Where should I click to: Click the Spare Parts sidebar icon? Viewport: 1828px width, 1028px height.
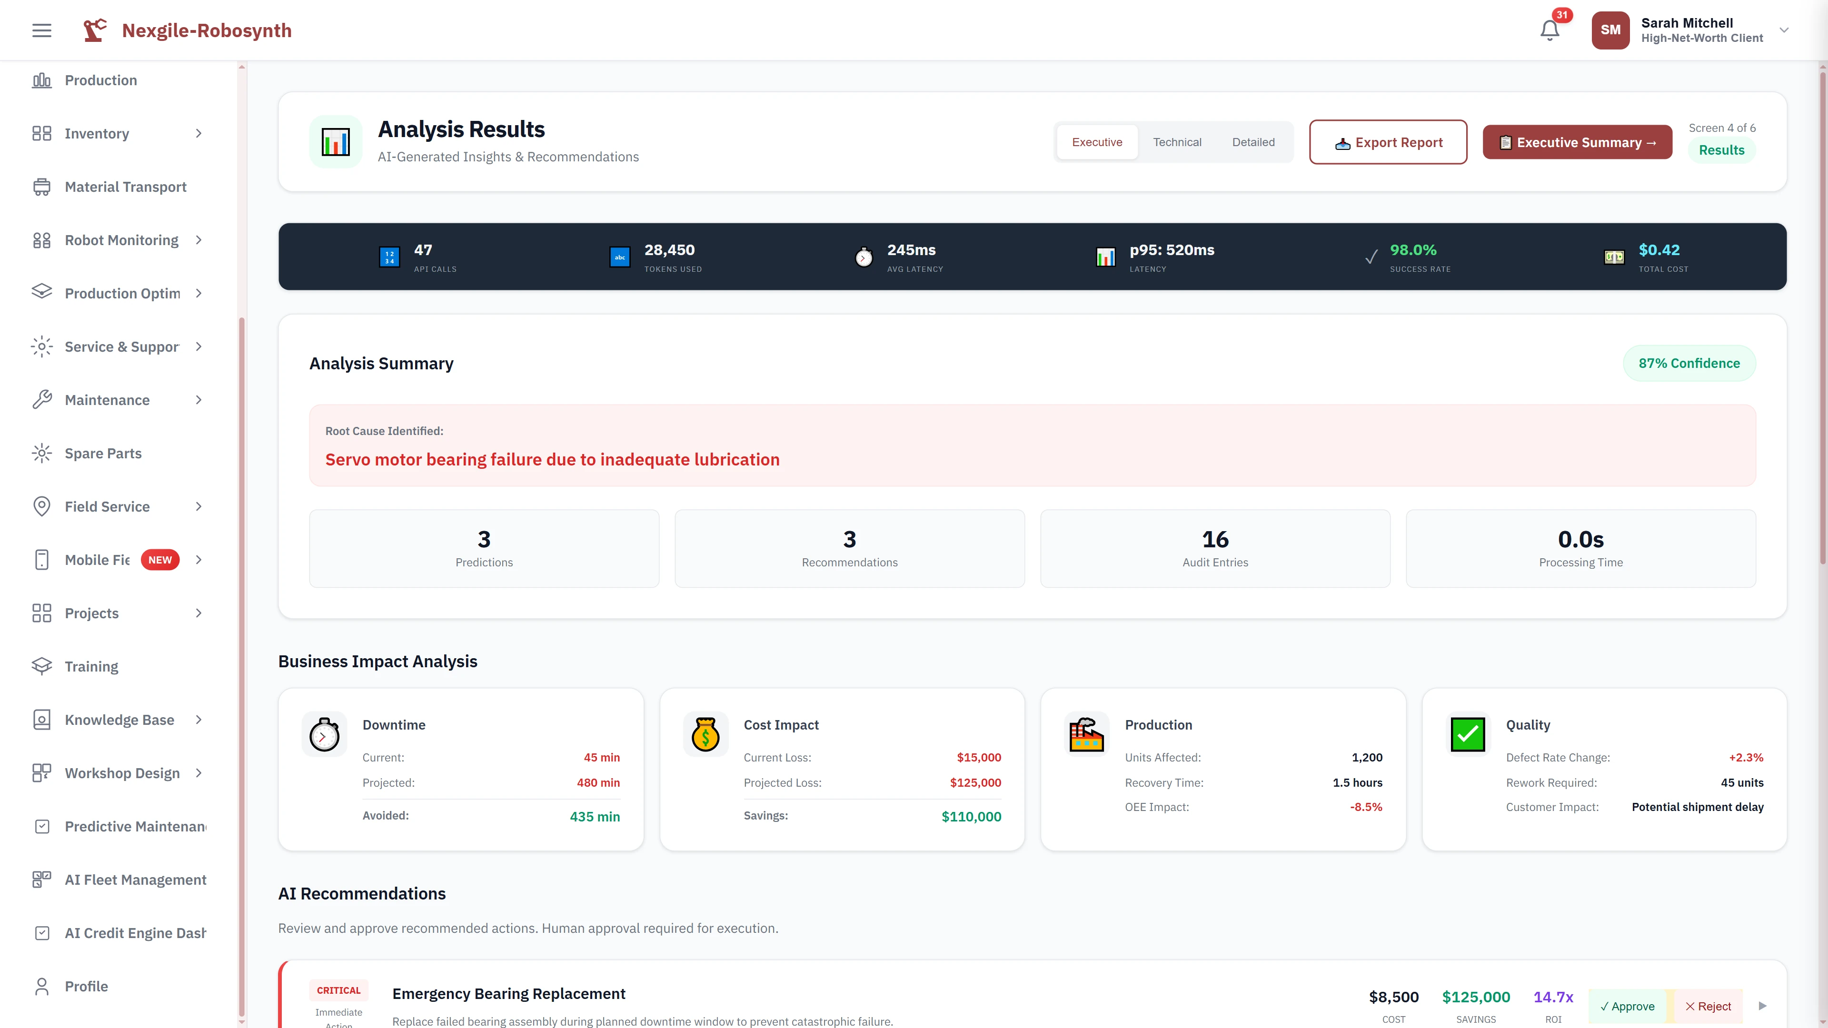pos(41,453)
